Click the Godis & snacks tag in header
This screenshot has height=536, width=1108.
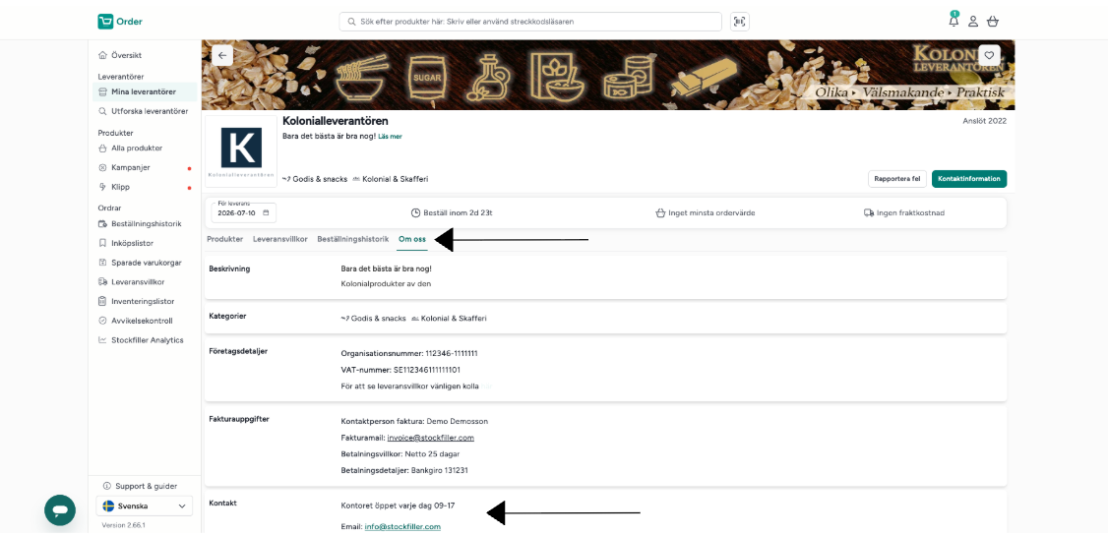pyautogui.click(x=315, y=179)
